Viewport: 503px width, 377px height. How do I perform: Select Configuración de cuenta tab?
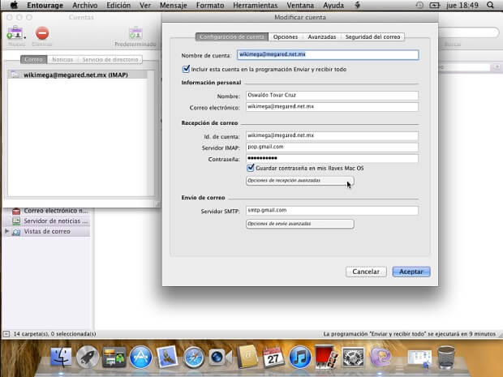(x=232, y=36)
